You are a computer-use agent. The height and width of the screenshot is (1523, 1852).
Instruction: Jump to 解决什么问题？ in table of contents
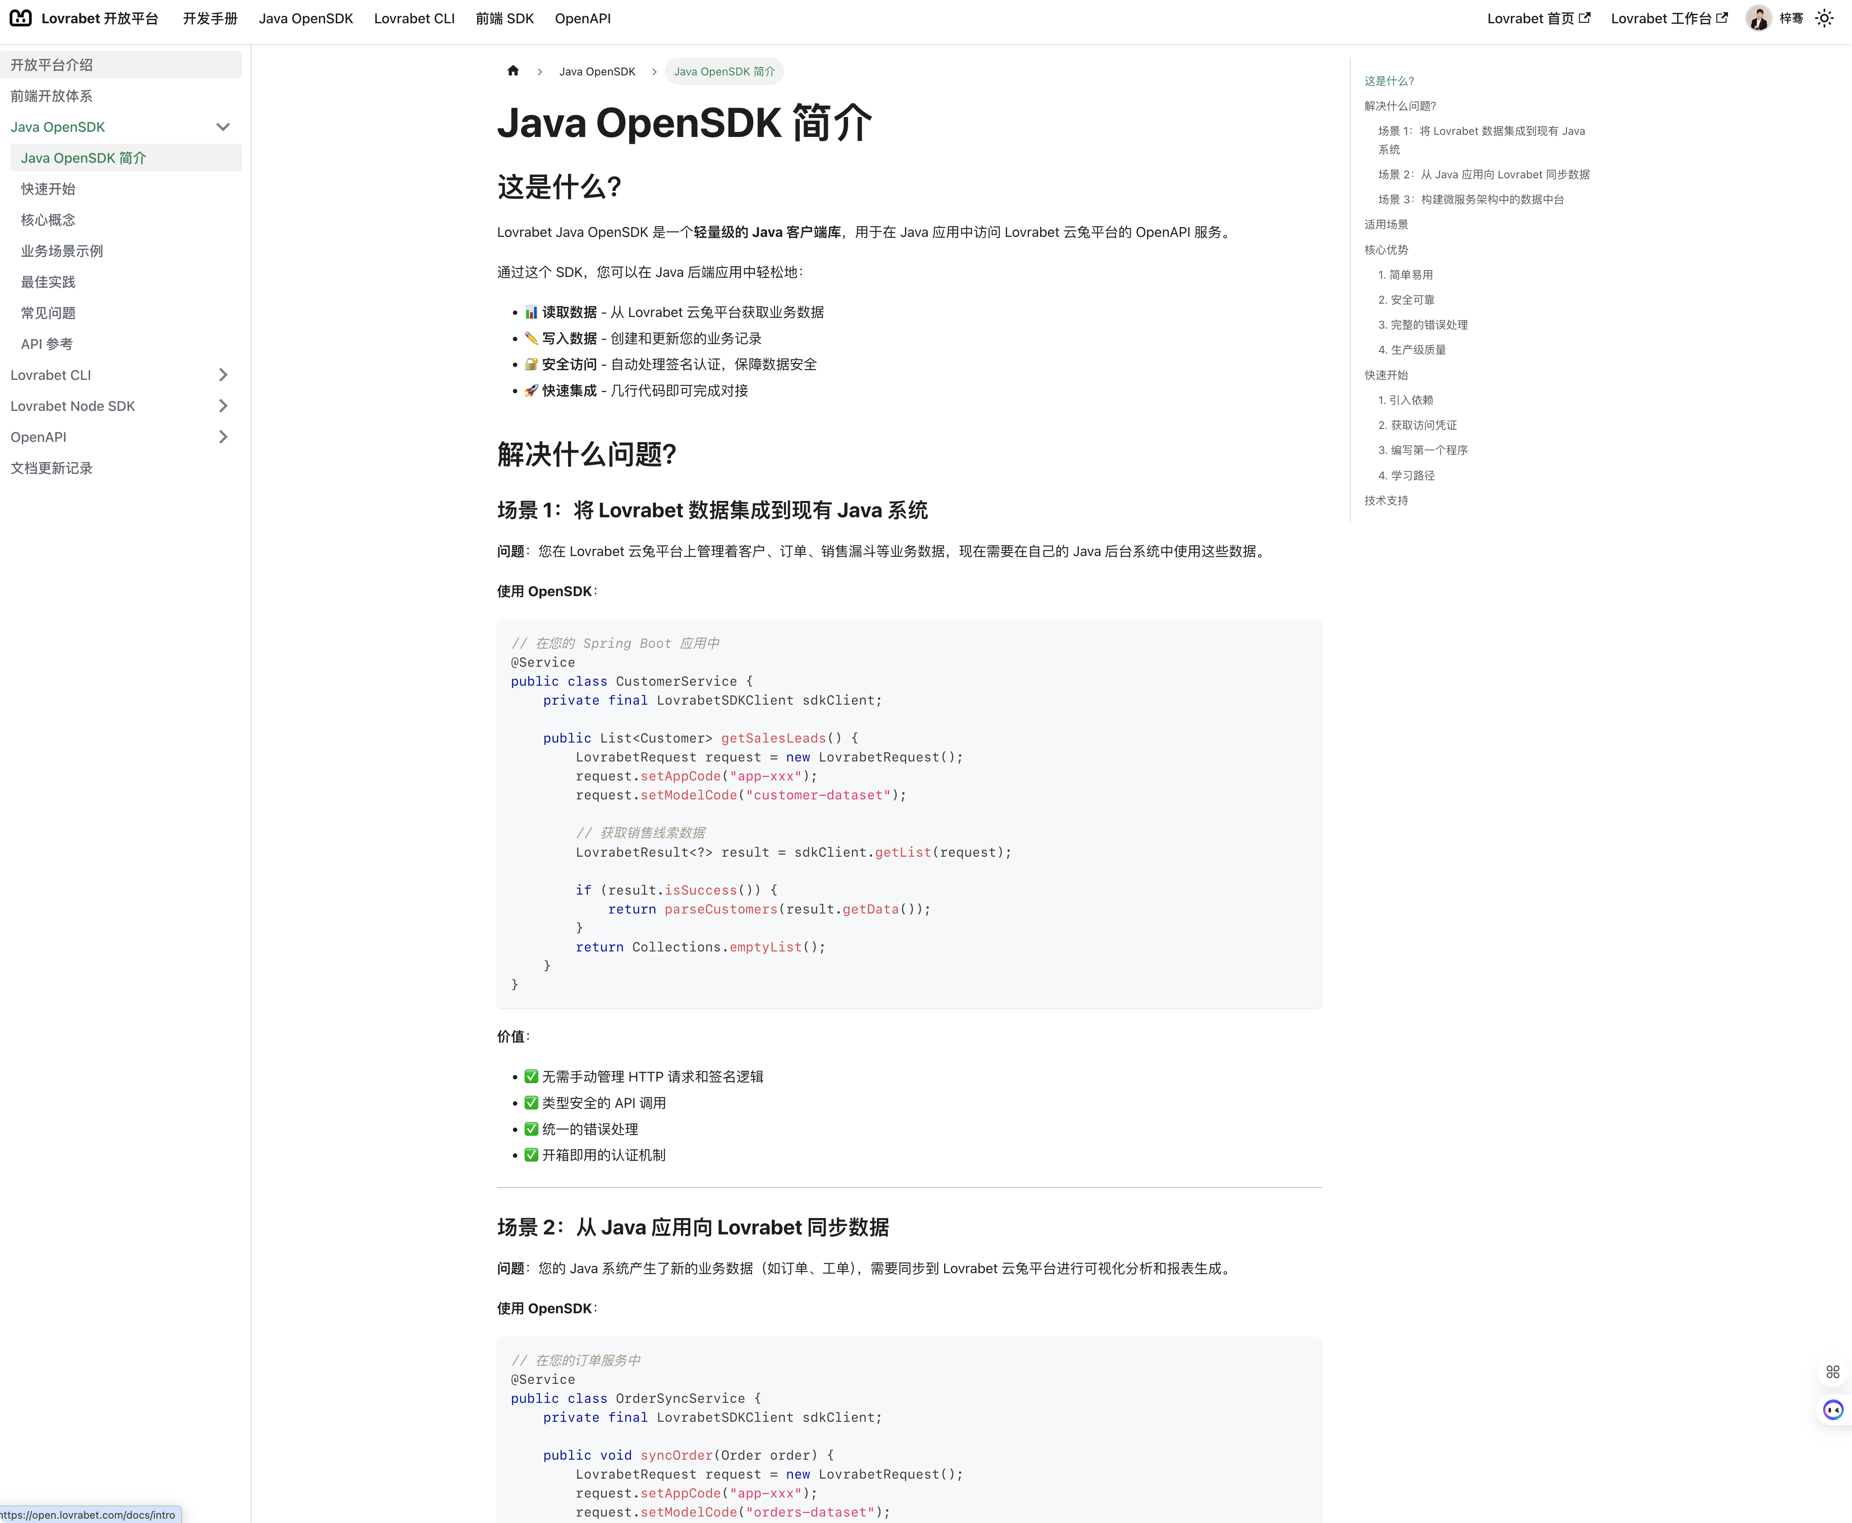[x=1400, y=106]
